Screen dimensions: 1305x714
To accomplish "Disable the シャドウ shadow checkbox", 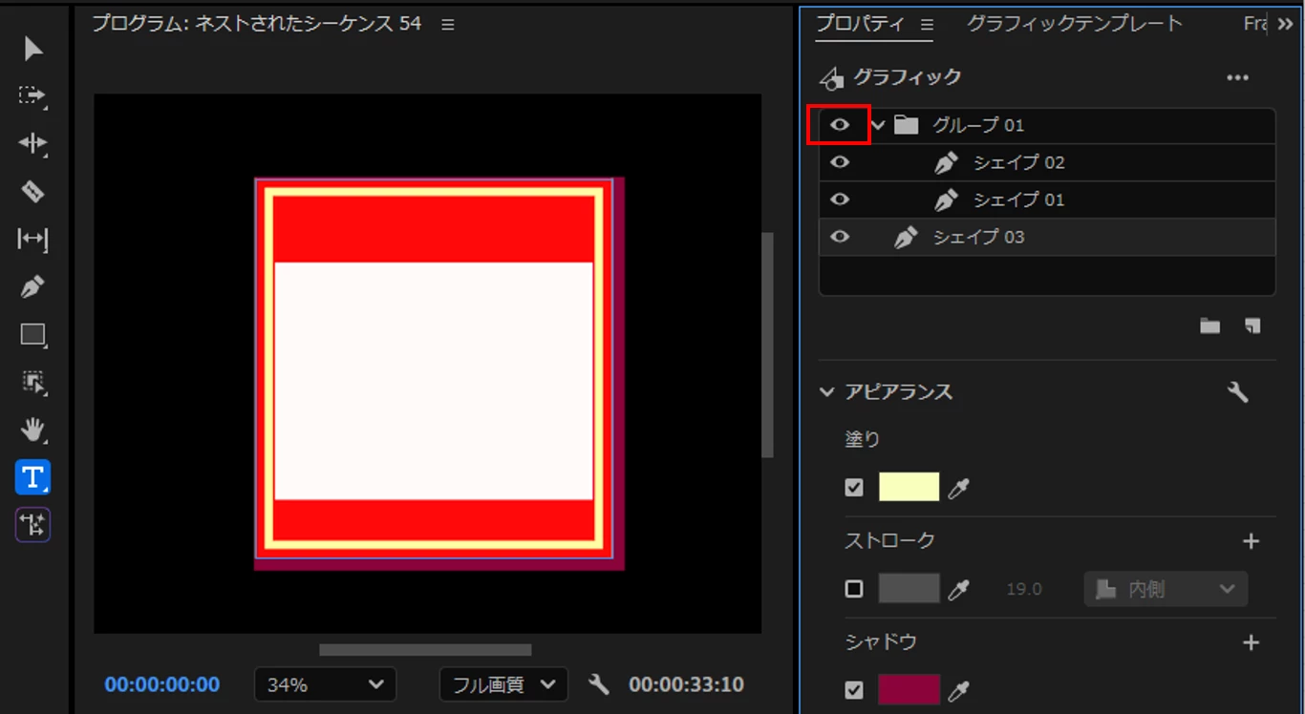I will point(854,689).
